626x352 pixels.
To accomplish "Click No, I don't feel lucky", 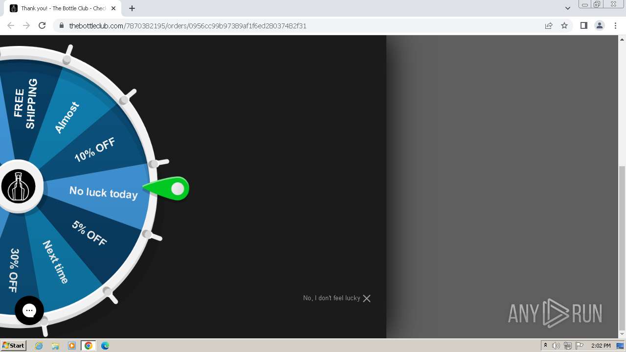I will click(332, 298).
